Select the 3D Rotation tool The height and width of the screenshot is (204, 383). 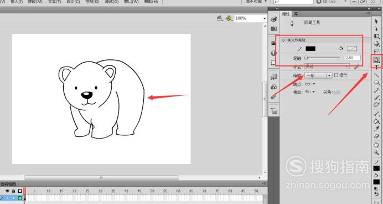376,44
